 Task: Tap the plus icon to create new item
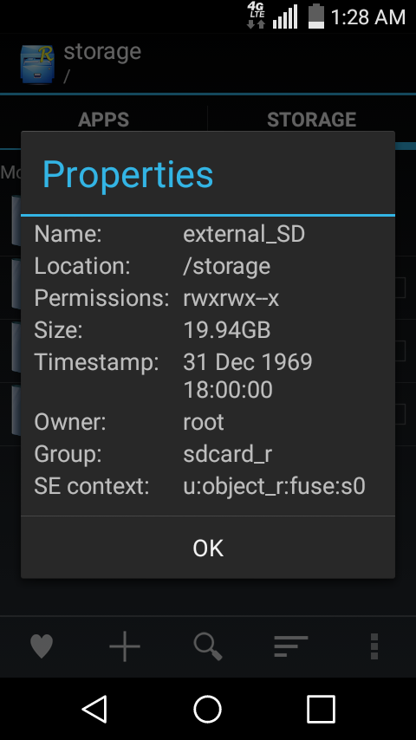125,646
